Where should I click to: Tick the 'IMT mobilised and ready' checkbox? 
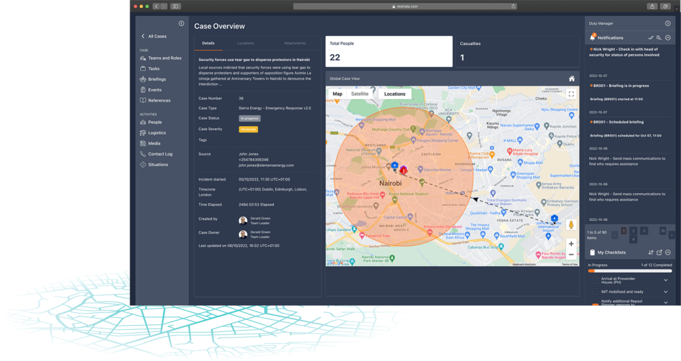pos(595,291)
